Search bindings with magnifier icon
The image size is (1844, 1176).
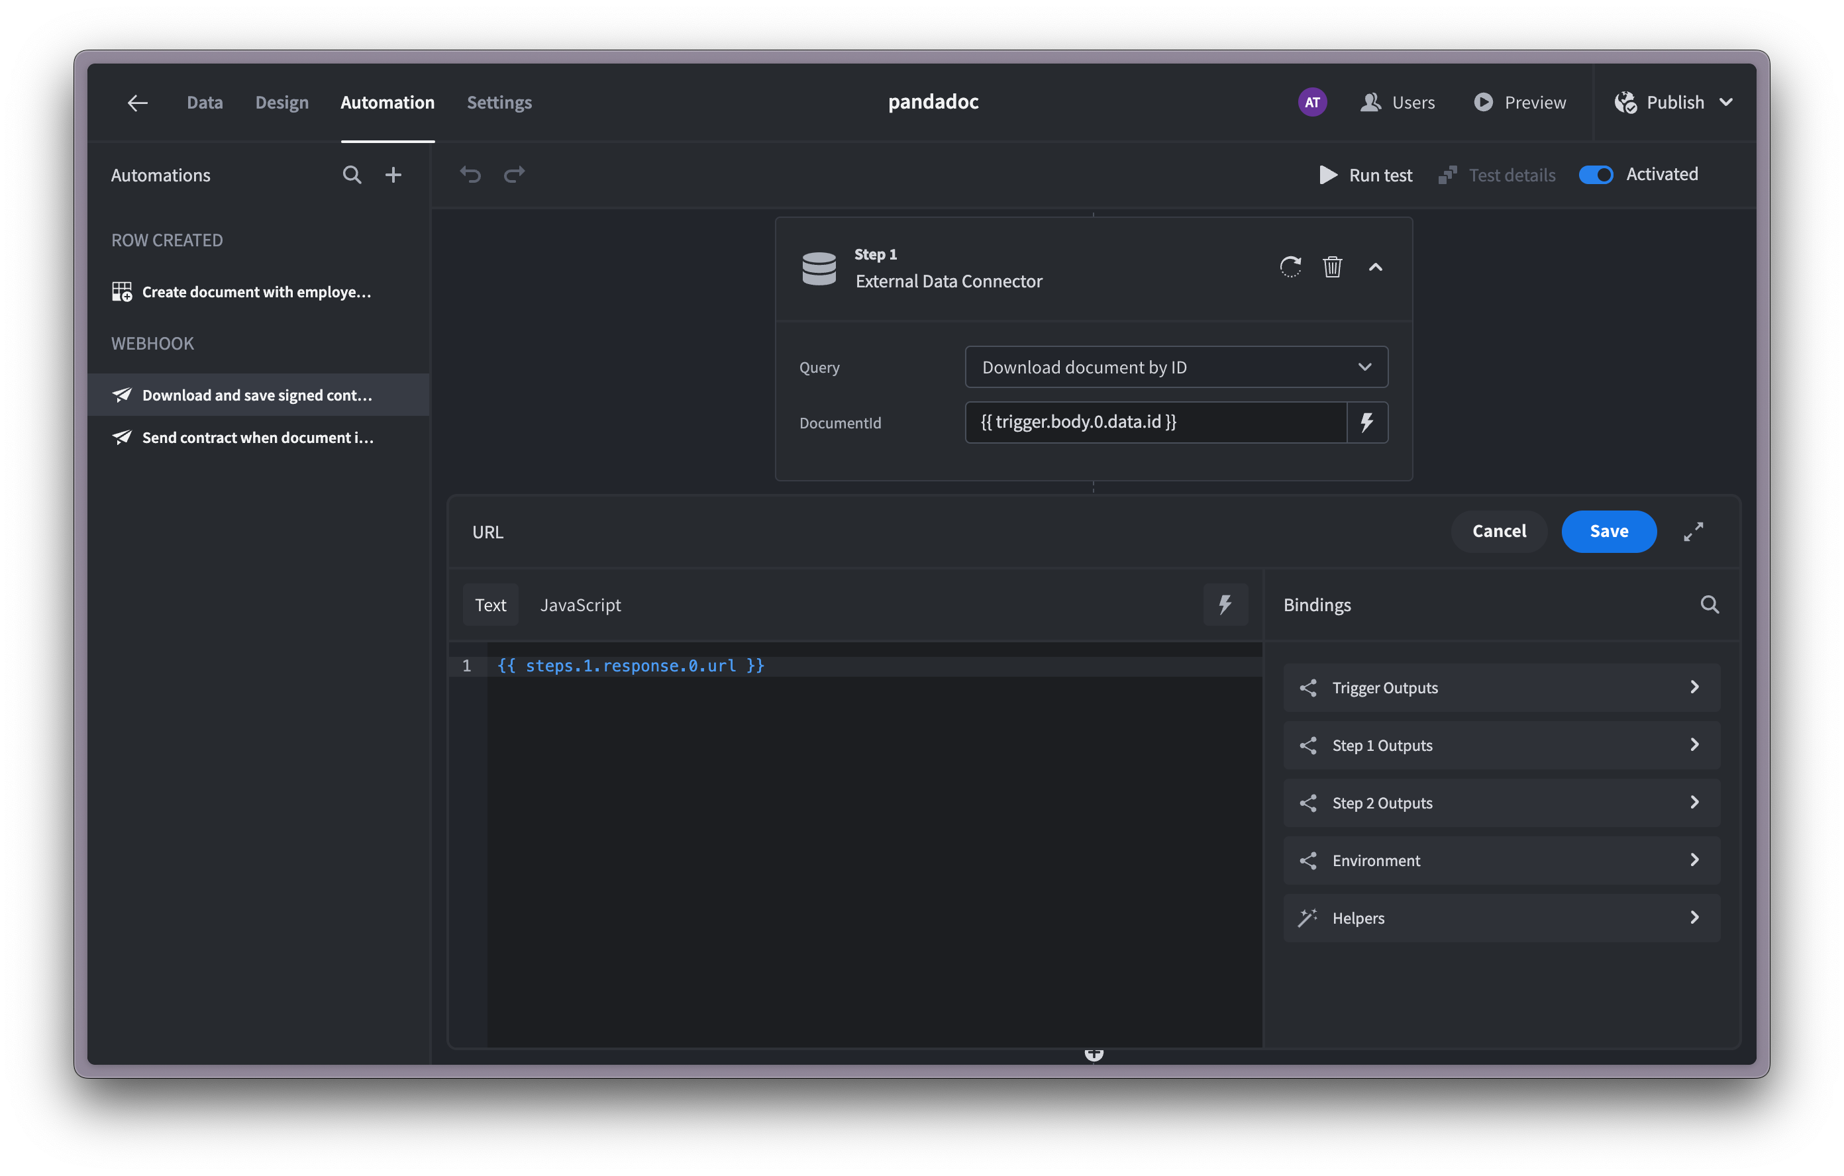tap(1710, 605)
